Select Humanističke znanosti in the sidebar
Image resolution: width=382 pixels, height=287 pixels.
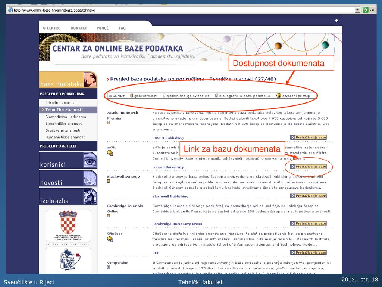(65, 137)
